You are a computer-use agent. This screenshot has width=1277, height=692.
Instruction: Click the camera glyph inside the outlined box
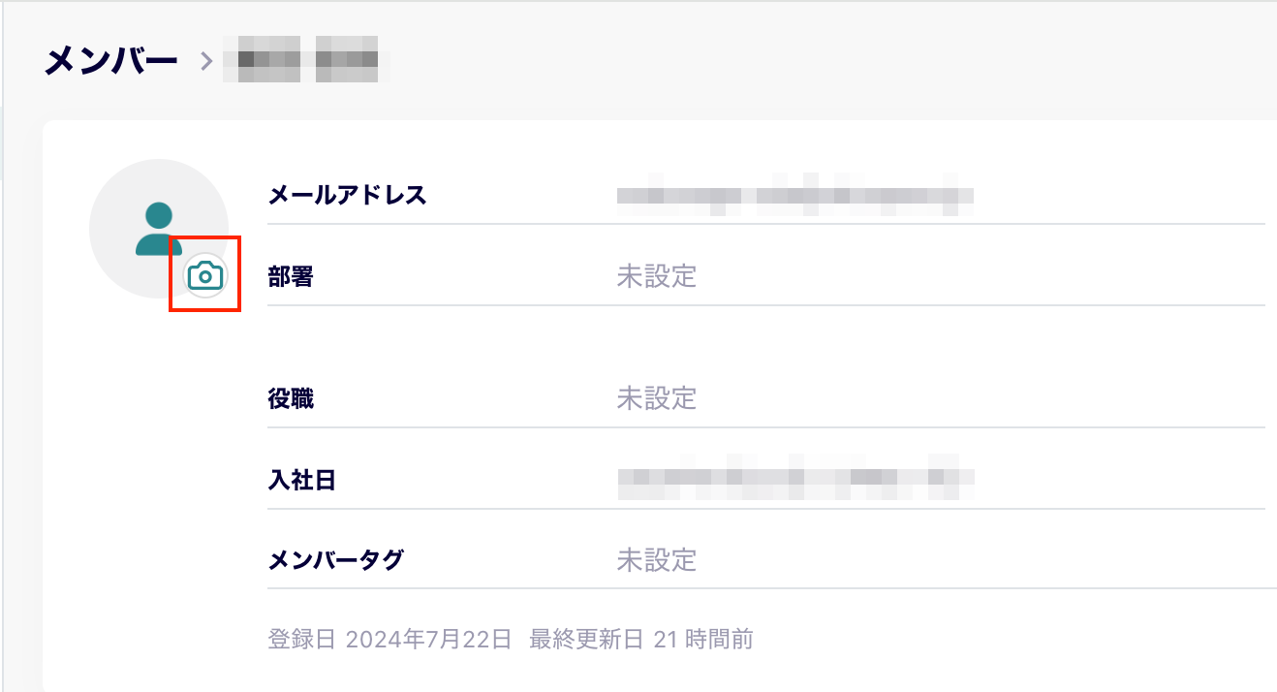pyautogui.click(x=204, y=275)
